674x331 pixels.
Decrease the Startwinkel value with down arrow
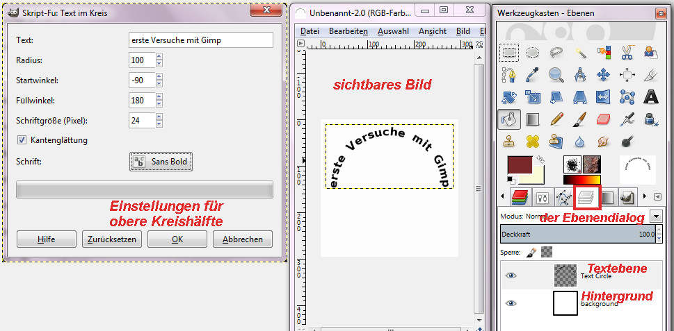(x=159, y=83)
